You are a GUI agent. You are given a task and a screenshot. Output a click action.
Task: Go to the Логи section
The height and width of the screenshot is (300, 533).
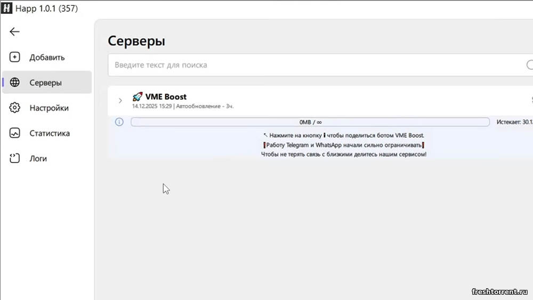(38, 158)
